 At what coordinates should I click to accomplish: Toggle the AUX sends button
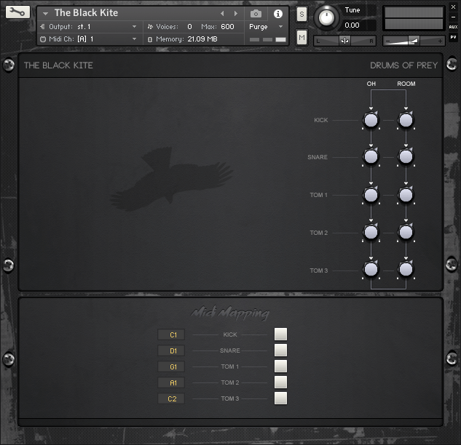(x=453, y=26)
